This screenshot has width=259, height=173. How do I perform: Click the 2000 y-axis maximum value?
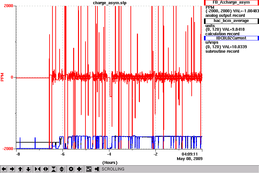click(x=8, y=6)
